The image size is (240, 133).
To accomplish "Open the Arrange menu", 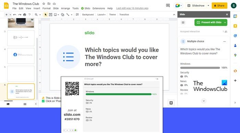I will click(x=65, y=9).
